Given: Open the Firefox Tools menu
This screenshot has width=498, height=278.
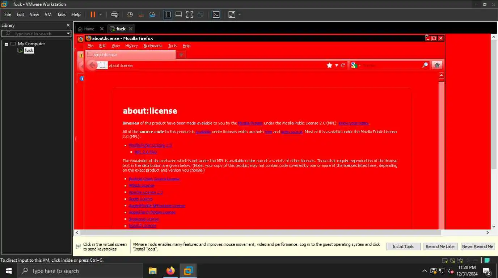Looking at the screenshot, I should (173, 46).
